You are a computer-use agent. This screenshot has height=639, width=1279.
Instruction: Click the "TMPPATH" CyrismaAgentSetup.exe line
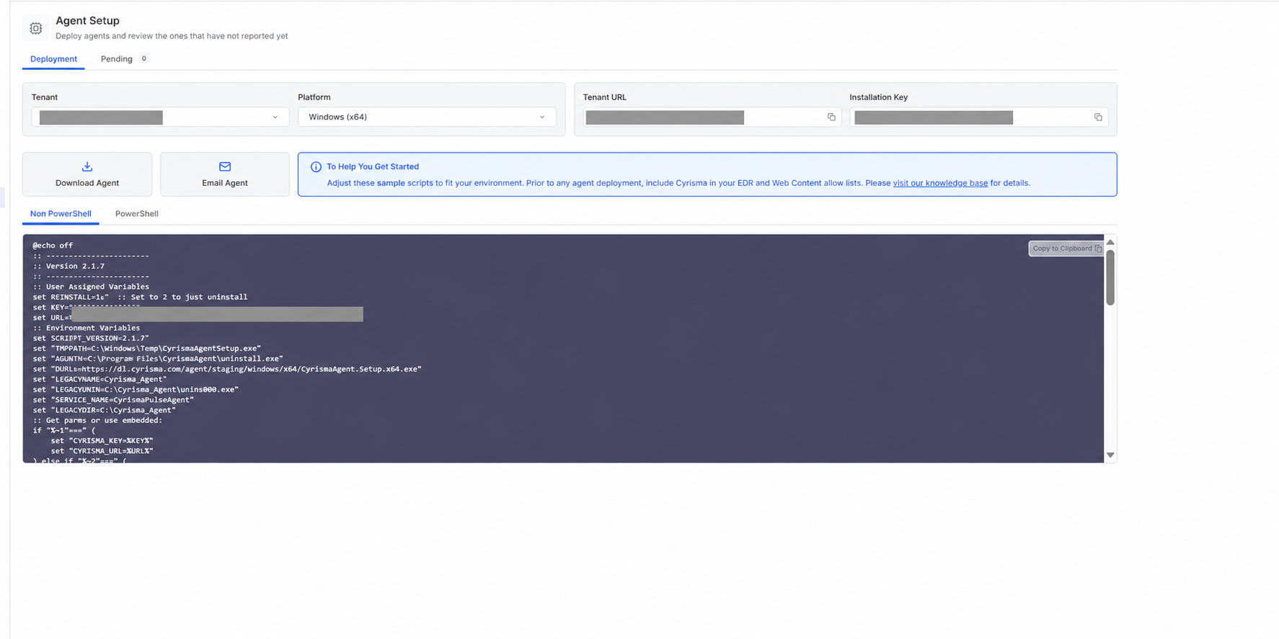pos(147,349)
